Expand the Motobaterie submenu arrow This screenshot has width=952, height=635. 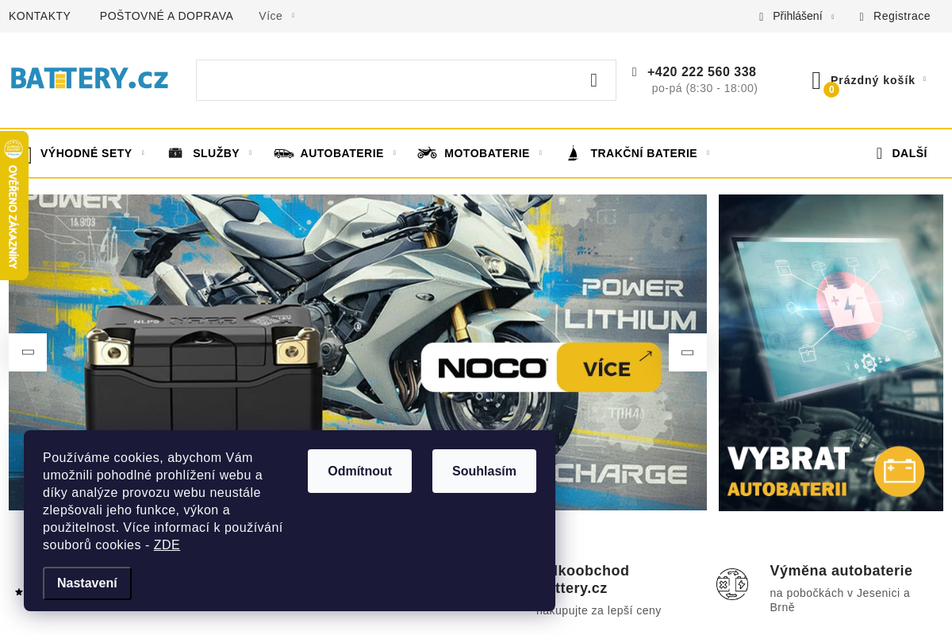point(540,153)
